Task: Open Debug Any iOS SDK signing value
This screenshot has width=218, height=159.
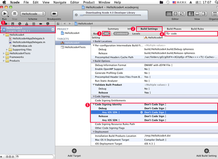Action: (155, 112)
